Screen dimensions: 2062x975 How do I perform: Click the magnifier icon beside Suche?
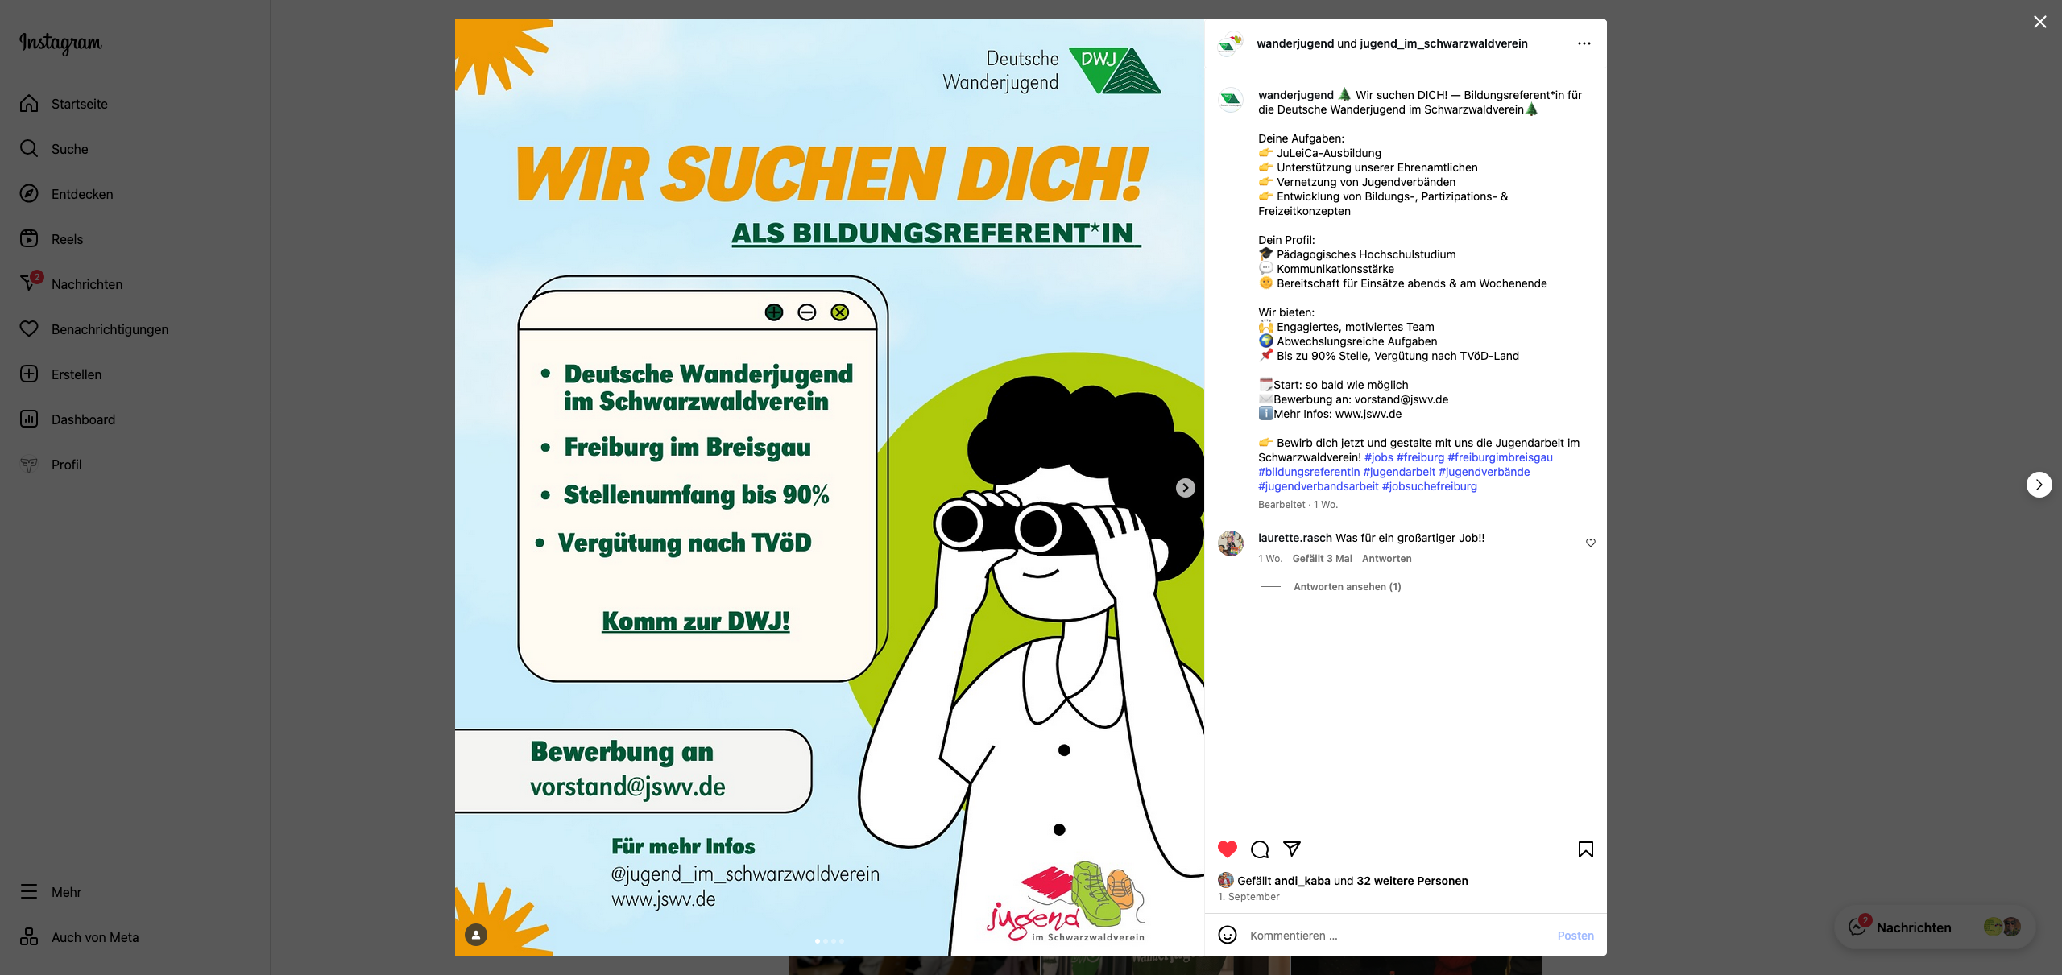point(29,148)
